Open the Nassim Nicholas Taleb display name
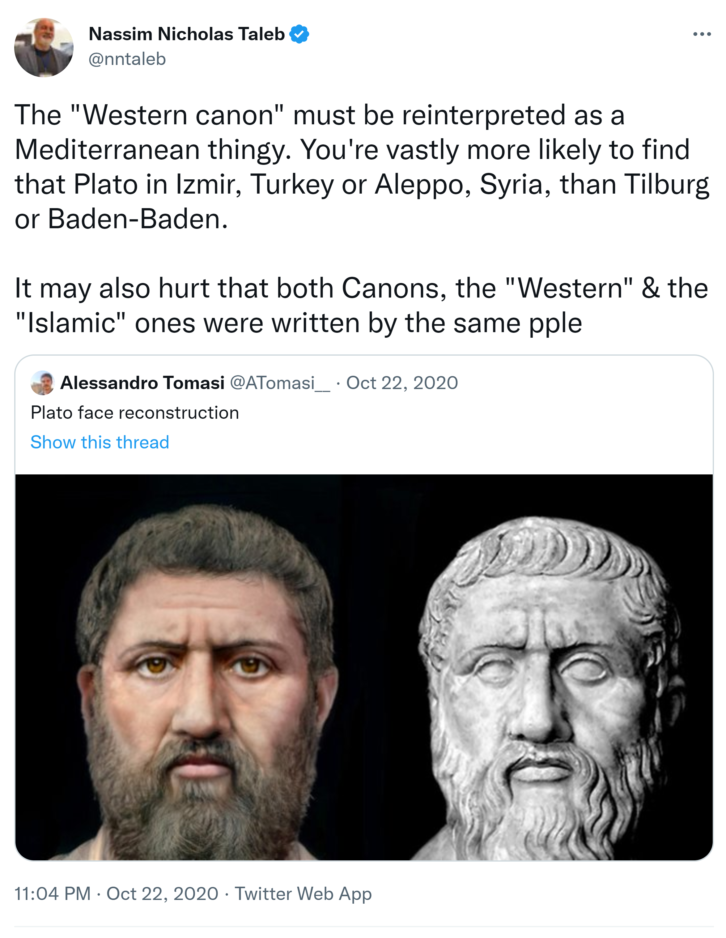726x938 pixels. (187, 34)
